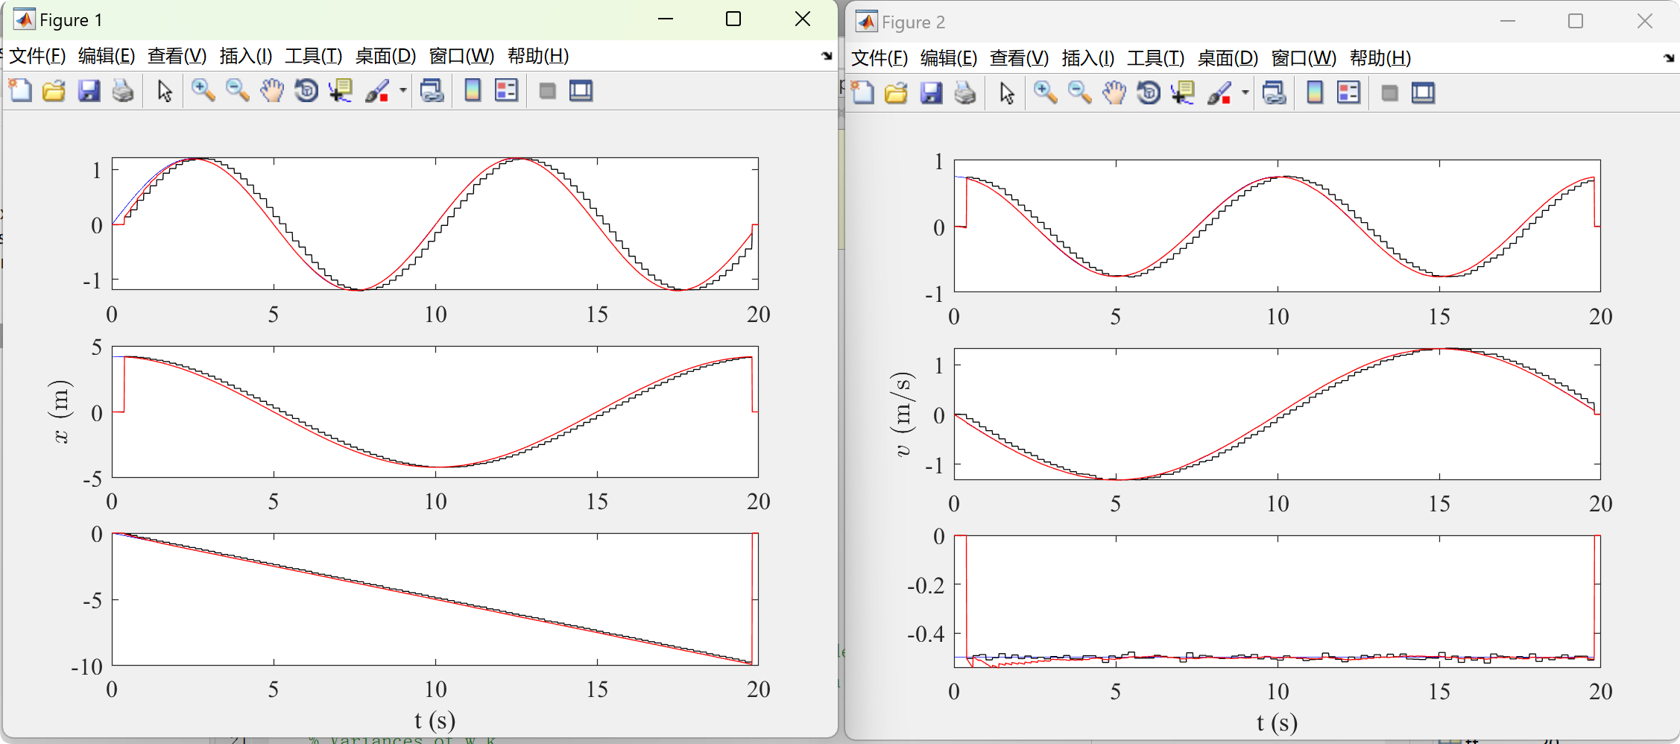
Task: Expand brush color dropdown arrow in Figure 2
Action: pos(1245,93)
